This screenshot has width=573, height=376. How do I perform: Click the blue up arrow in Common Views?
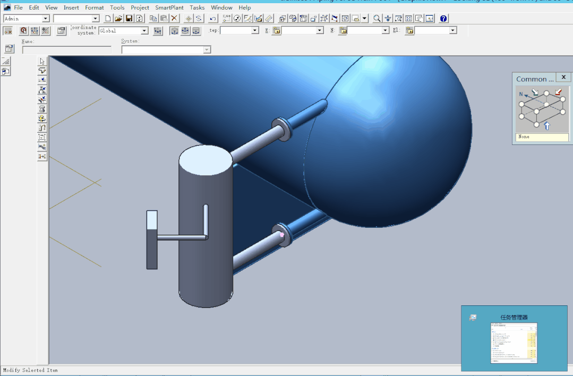[546, 126]
